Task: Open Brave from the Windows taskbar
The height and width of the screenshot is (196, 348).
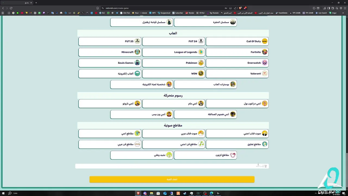Action: coord(138,193)
